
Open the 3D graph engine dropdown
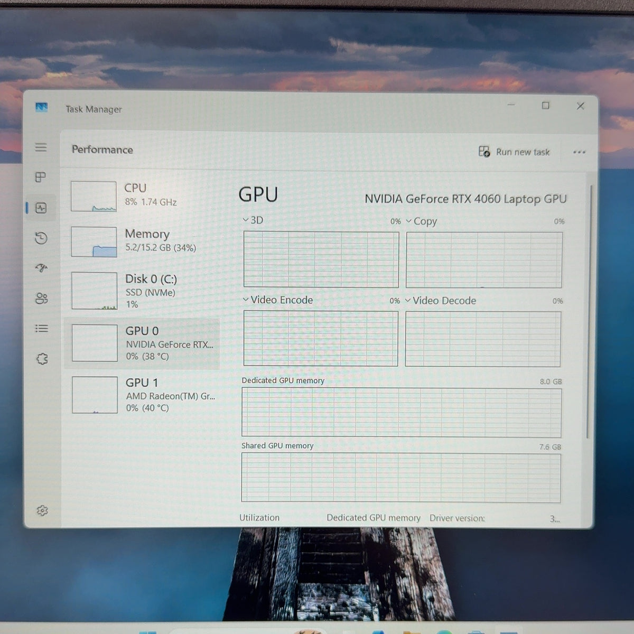[253, 220]
